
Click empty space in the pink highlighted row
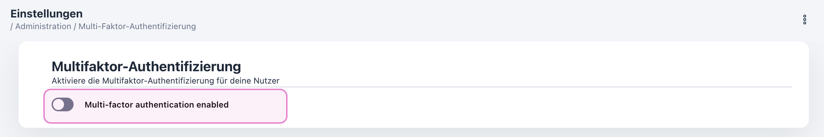pyautogui.click(x=258, y=106)
